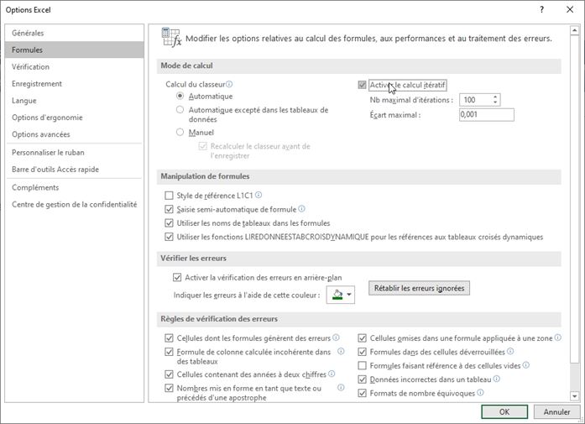The image size is (585, 424).
Task: Click the Annuler button
Action: pyautogui.click(x=556, y=411)
